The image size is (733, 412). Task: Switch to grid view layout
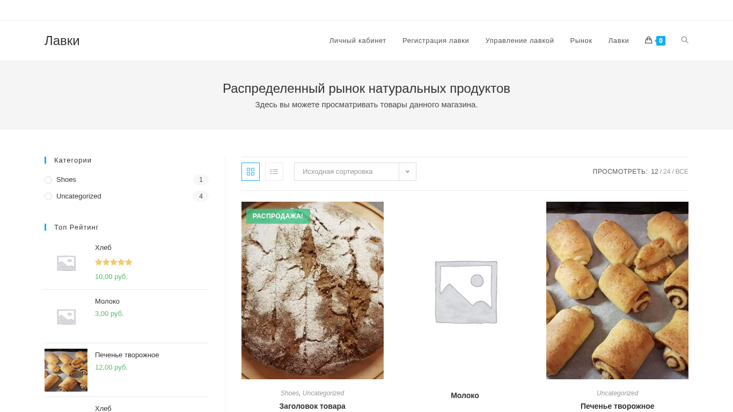click(251, 172)
